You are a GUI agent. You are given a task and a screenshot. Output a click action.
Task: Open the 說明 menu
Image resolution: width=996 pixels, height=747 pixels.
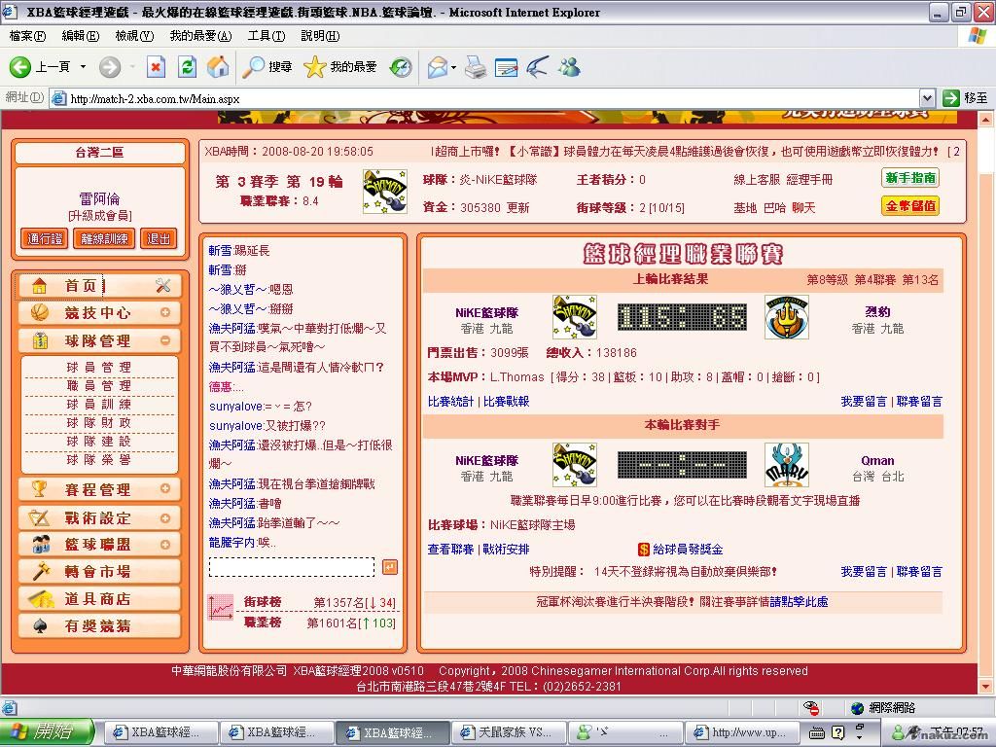(x=320, y=36)
